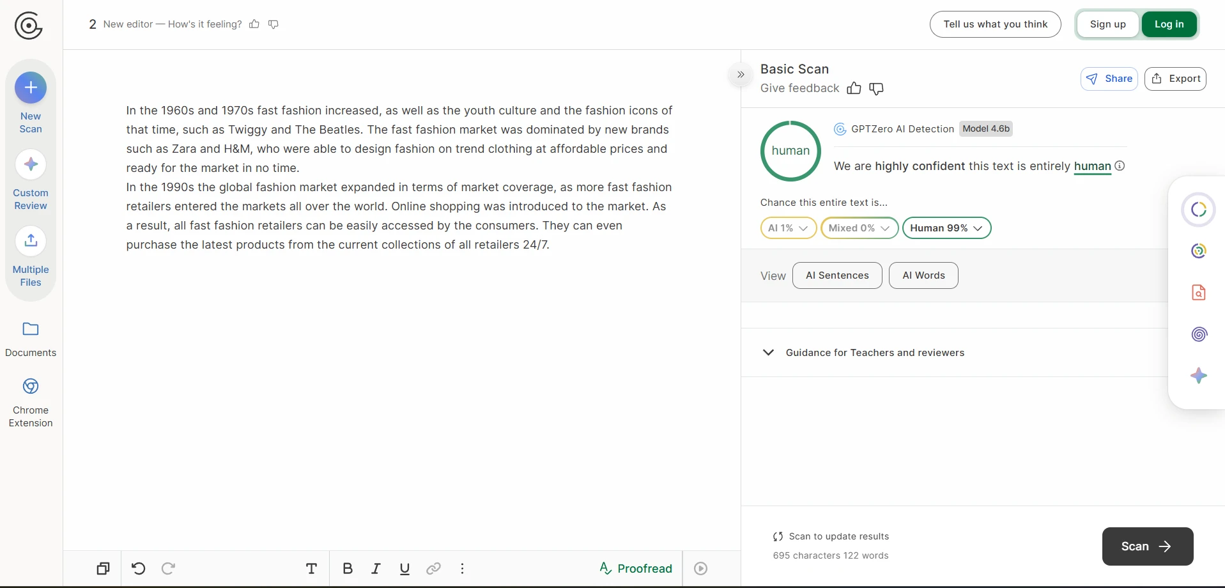Click the underlined human link
1225x588 pixels.
coord(1092,166)
